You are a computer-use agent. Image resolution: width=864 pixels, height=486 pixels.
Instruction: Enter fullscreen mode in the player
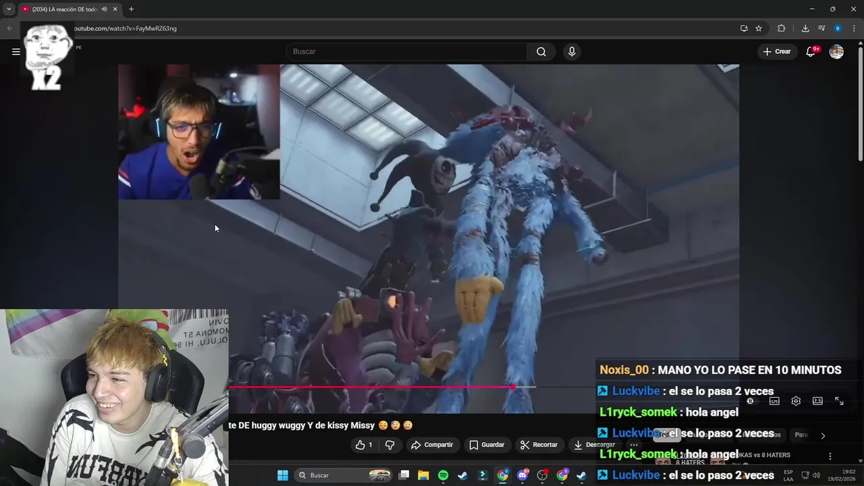(839, 401)
